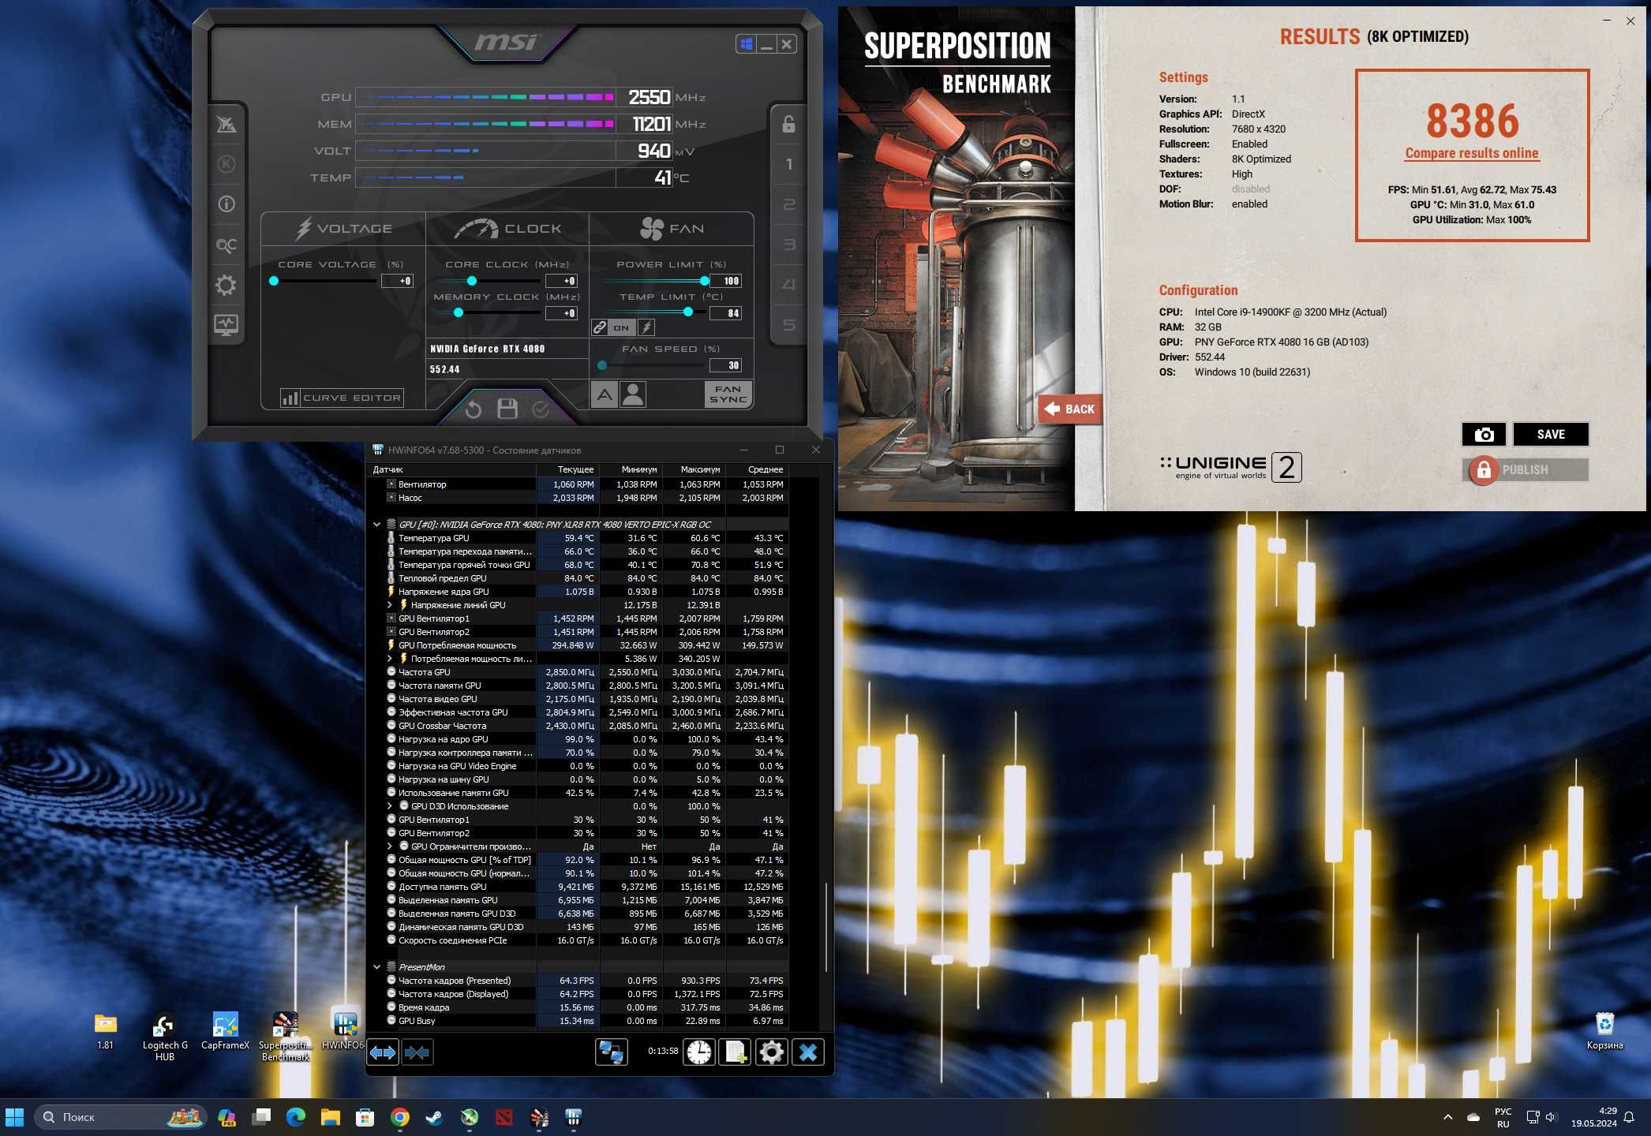
Task: Select Afterburner profile slot 1
Action: tap(788, 164)
